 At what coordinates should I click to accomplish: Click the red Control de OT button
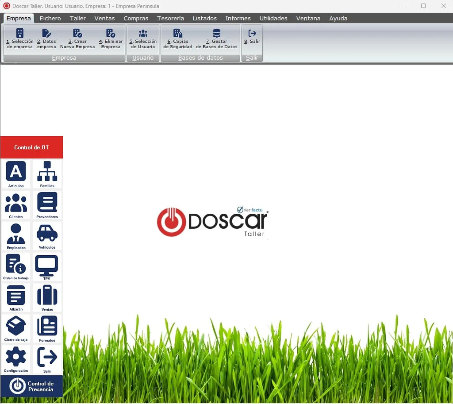coord(31,147)
